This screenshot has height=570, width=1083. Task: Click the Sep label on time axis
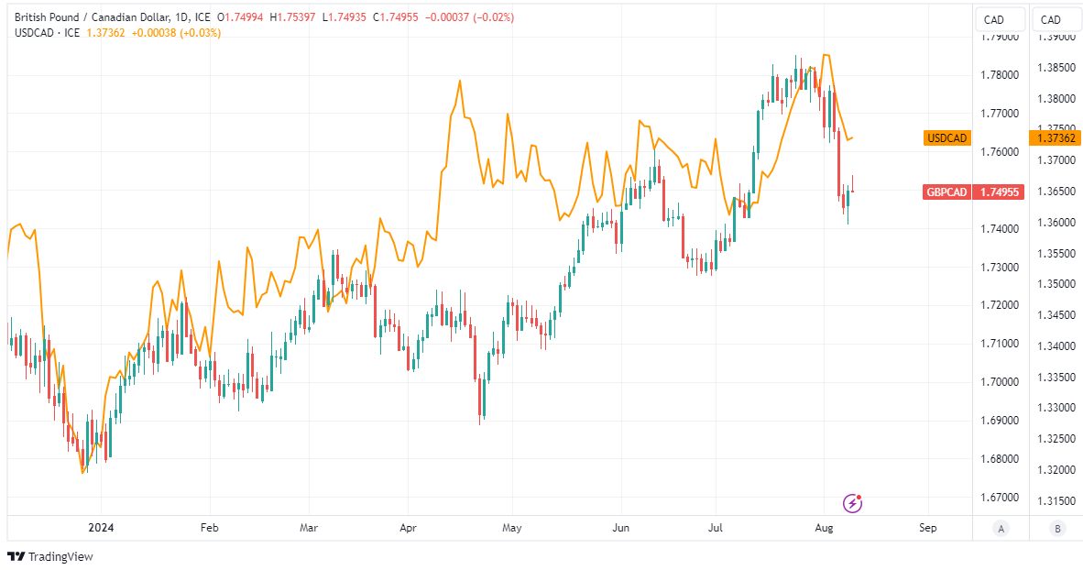927,528
